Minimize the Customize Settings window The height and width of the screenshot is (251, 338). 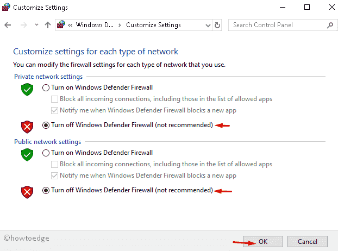[283, 7]
